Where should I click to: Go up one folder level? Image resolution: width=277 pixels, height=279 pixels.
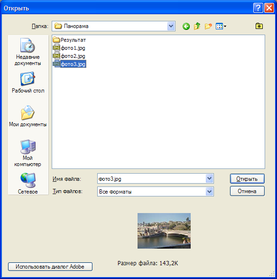coord(197,27)
